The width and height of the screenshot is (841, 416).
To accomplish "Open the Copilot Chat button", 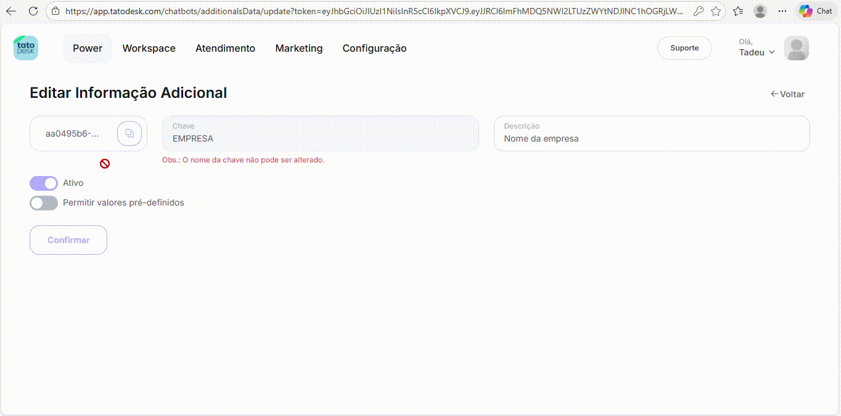I will [816, 11].
